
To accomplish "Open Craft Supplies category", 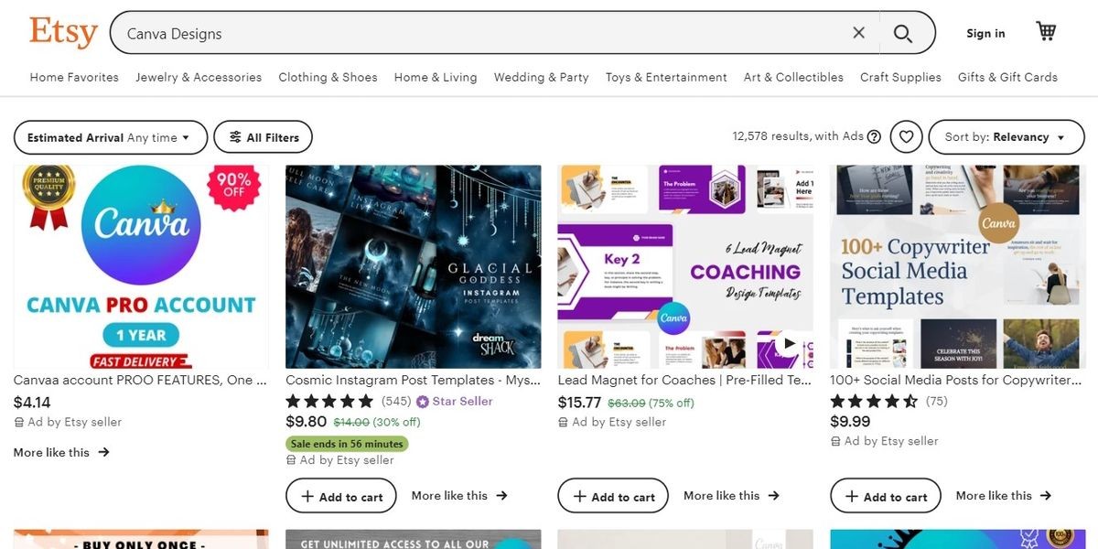I will tap(900, 78).
